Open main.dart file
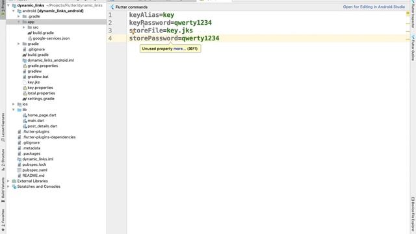This screenshot has height=234, width=416. click(x=36, y=121)
